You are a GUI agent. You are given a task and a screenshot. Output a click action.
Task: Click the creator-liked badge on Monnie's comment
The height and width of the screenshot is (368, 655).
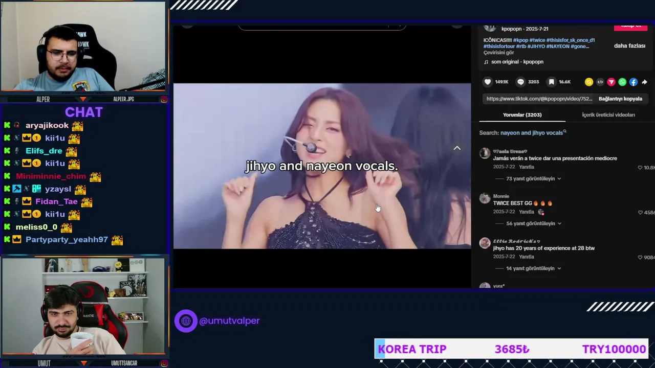click(541, 212)
